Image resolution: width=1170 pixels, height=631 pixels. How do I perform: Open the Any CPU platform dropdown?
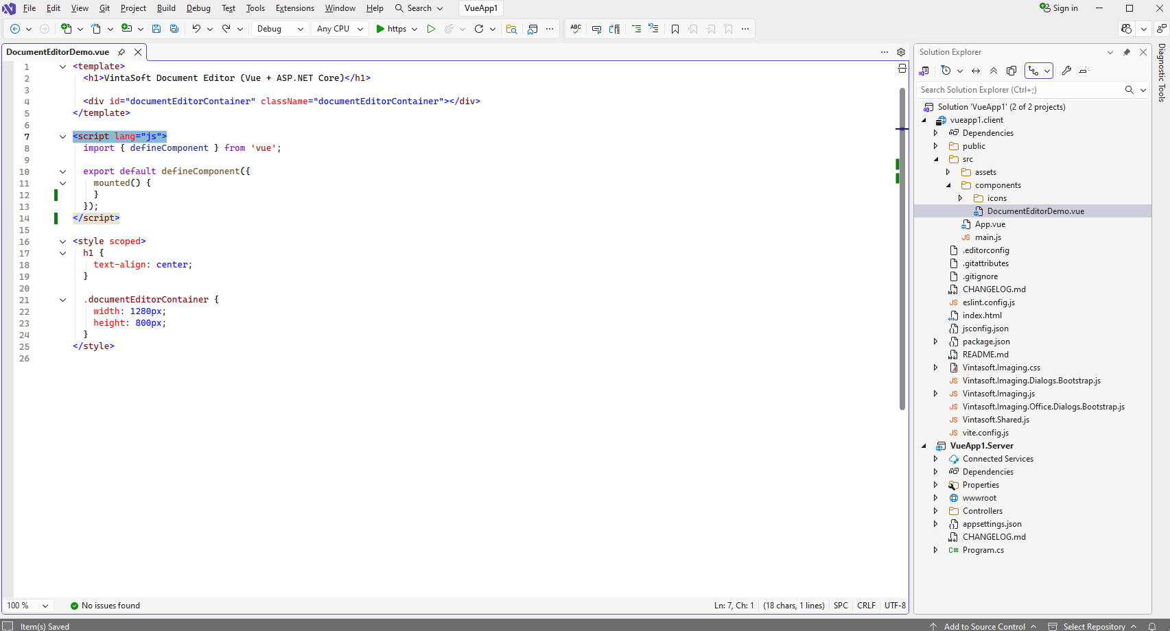(340, 29)
